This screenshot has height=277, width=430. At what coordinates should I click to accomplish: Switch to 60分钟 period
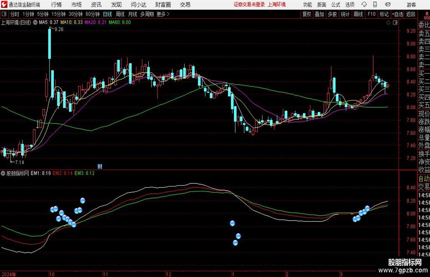93,14
